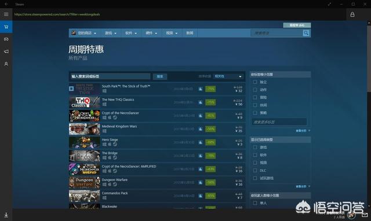Tick the 软件 type checkbox

click(x=255, y=155)
